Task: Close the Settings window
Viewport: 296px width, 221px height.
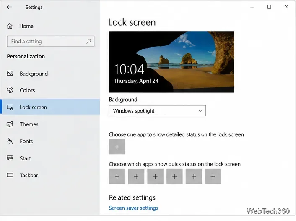Action: [286, 7]
